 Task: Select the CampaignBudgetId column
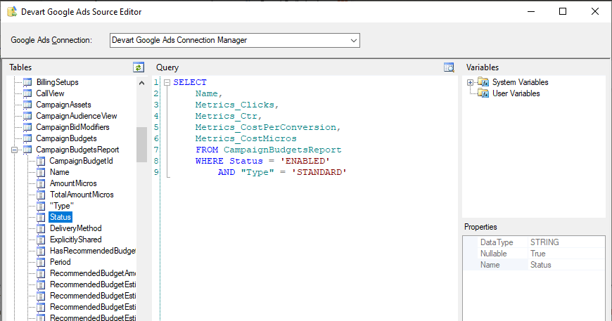tap(81, 161)
